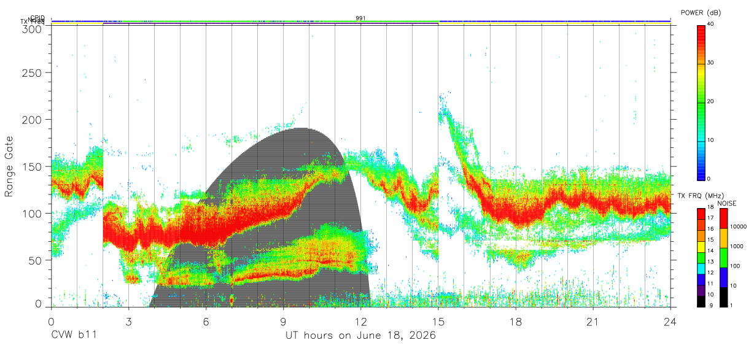Viewport: 754px width, 348px height.
Task: Click the '30' label on POWER colorbar
Action: tap(710, 63)
